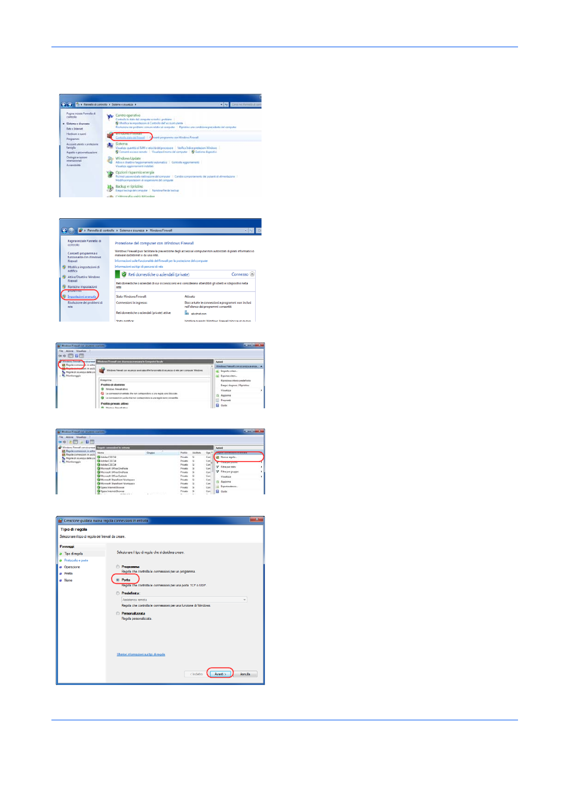
Task: Open Visualizza menu in firewall overview window
Action: pyautogui.click(x=81, y=351)
